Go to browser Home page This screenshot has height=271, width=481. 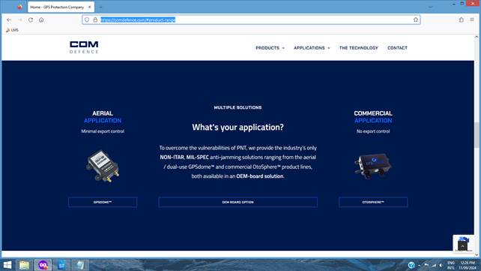(41, 20)
